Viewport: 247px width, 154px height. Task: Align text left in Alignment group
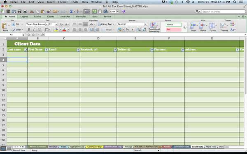[x=75, y=30]
